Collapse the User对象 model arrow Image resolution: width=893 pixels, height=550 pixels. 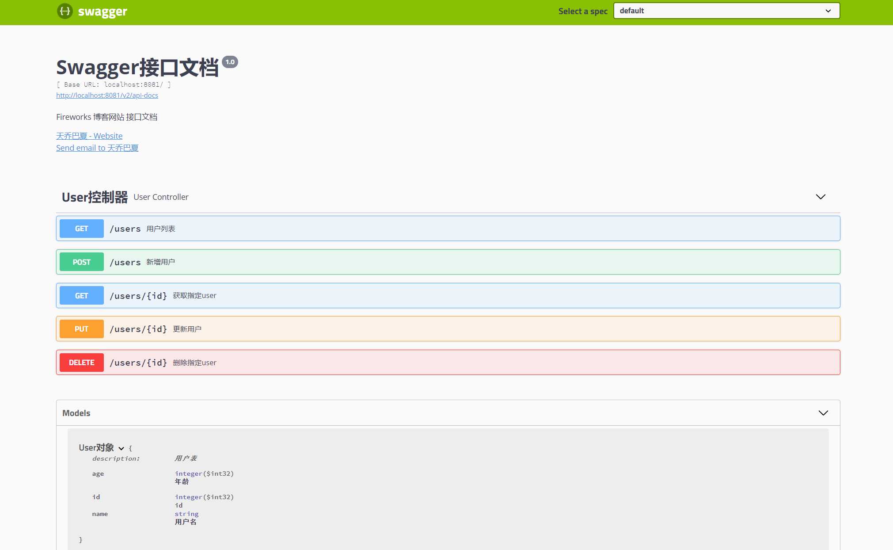click(121, 448)
